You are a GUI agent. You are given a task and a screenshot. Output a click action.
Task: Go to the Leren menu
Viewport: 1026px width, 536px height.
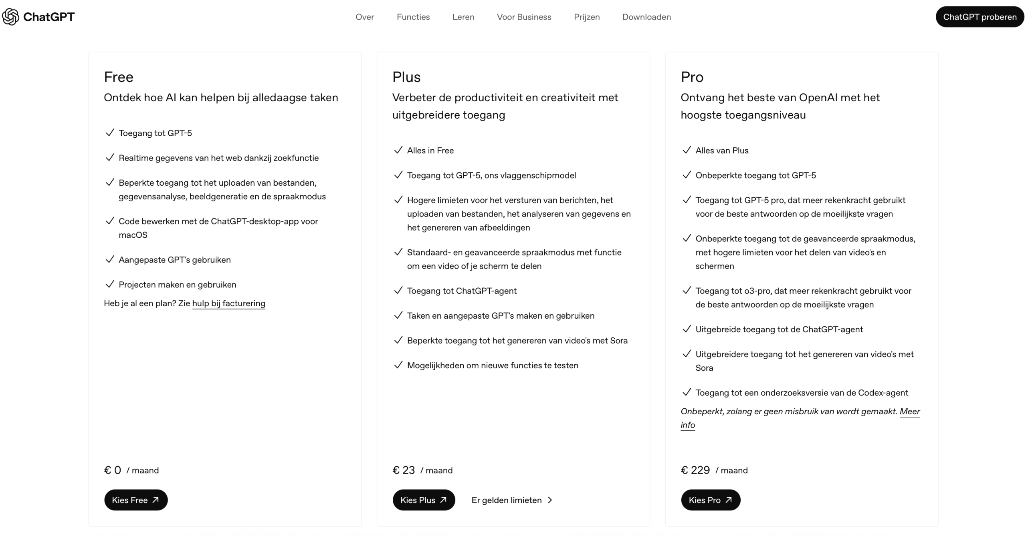(463, 17)
